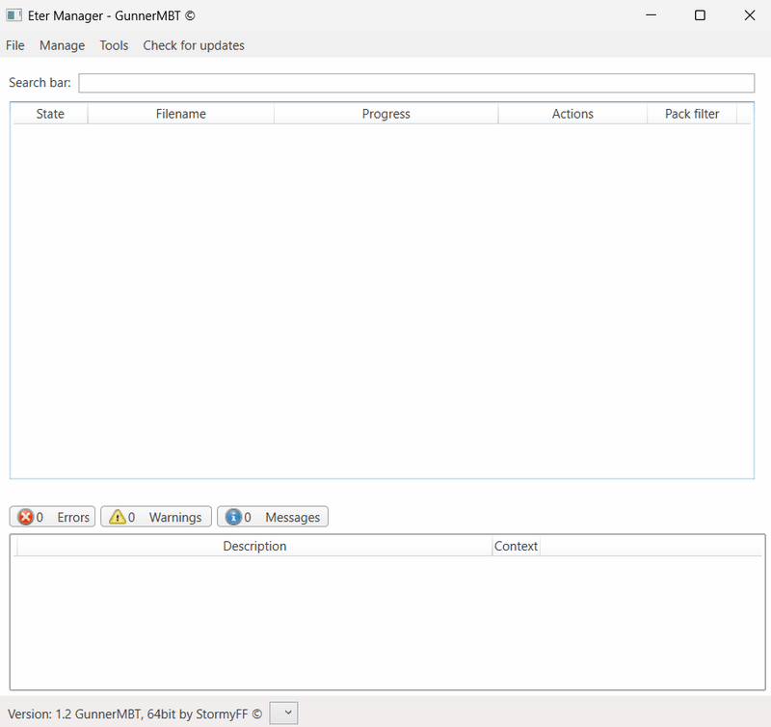
Task: Click the Context header in the log panel
Action: tap(516, 546)
